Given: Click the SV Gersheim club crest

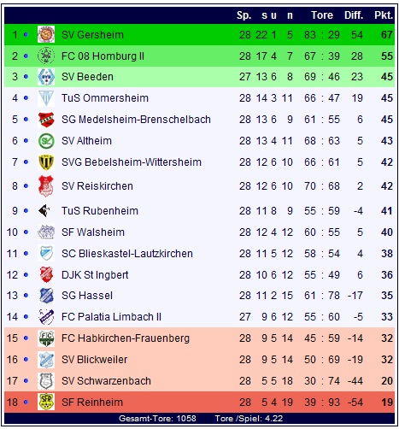Looking at the screenshot, I should pos(46,34).
